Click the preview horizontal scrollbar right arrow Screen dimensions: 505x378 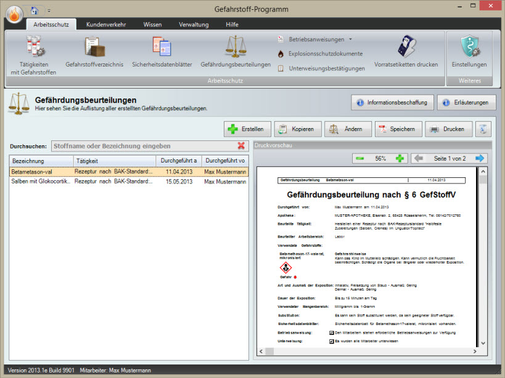coord(475,352)
